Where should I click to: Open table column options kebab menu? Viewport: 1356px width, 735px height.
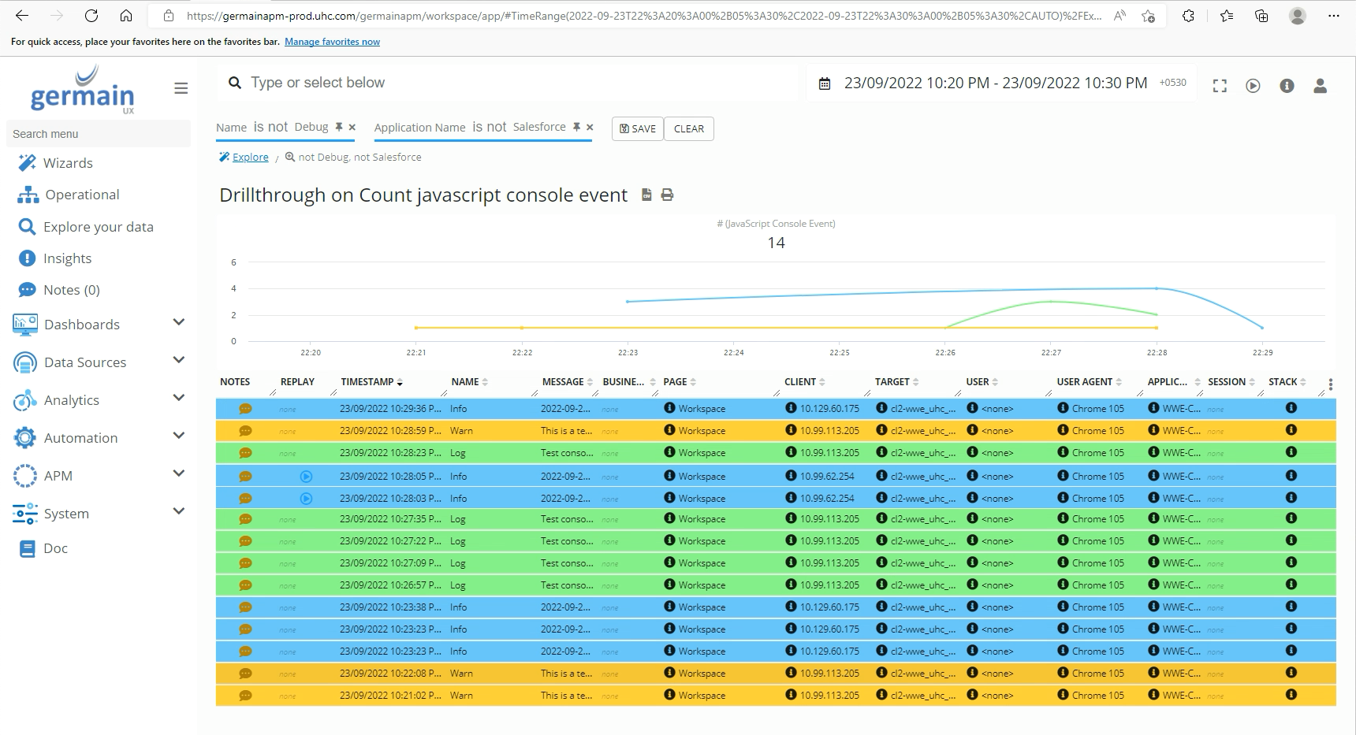[1330, 384]
